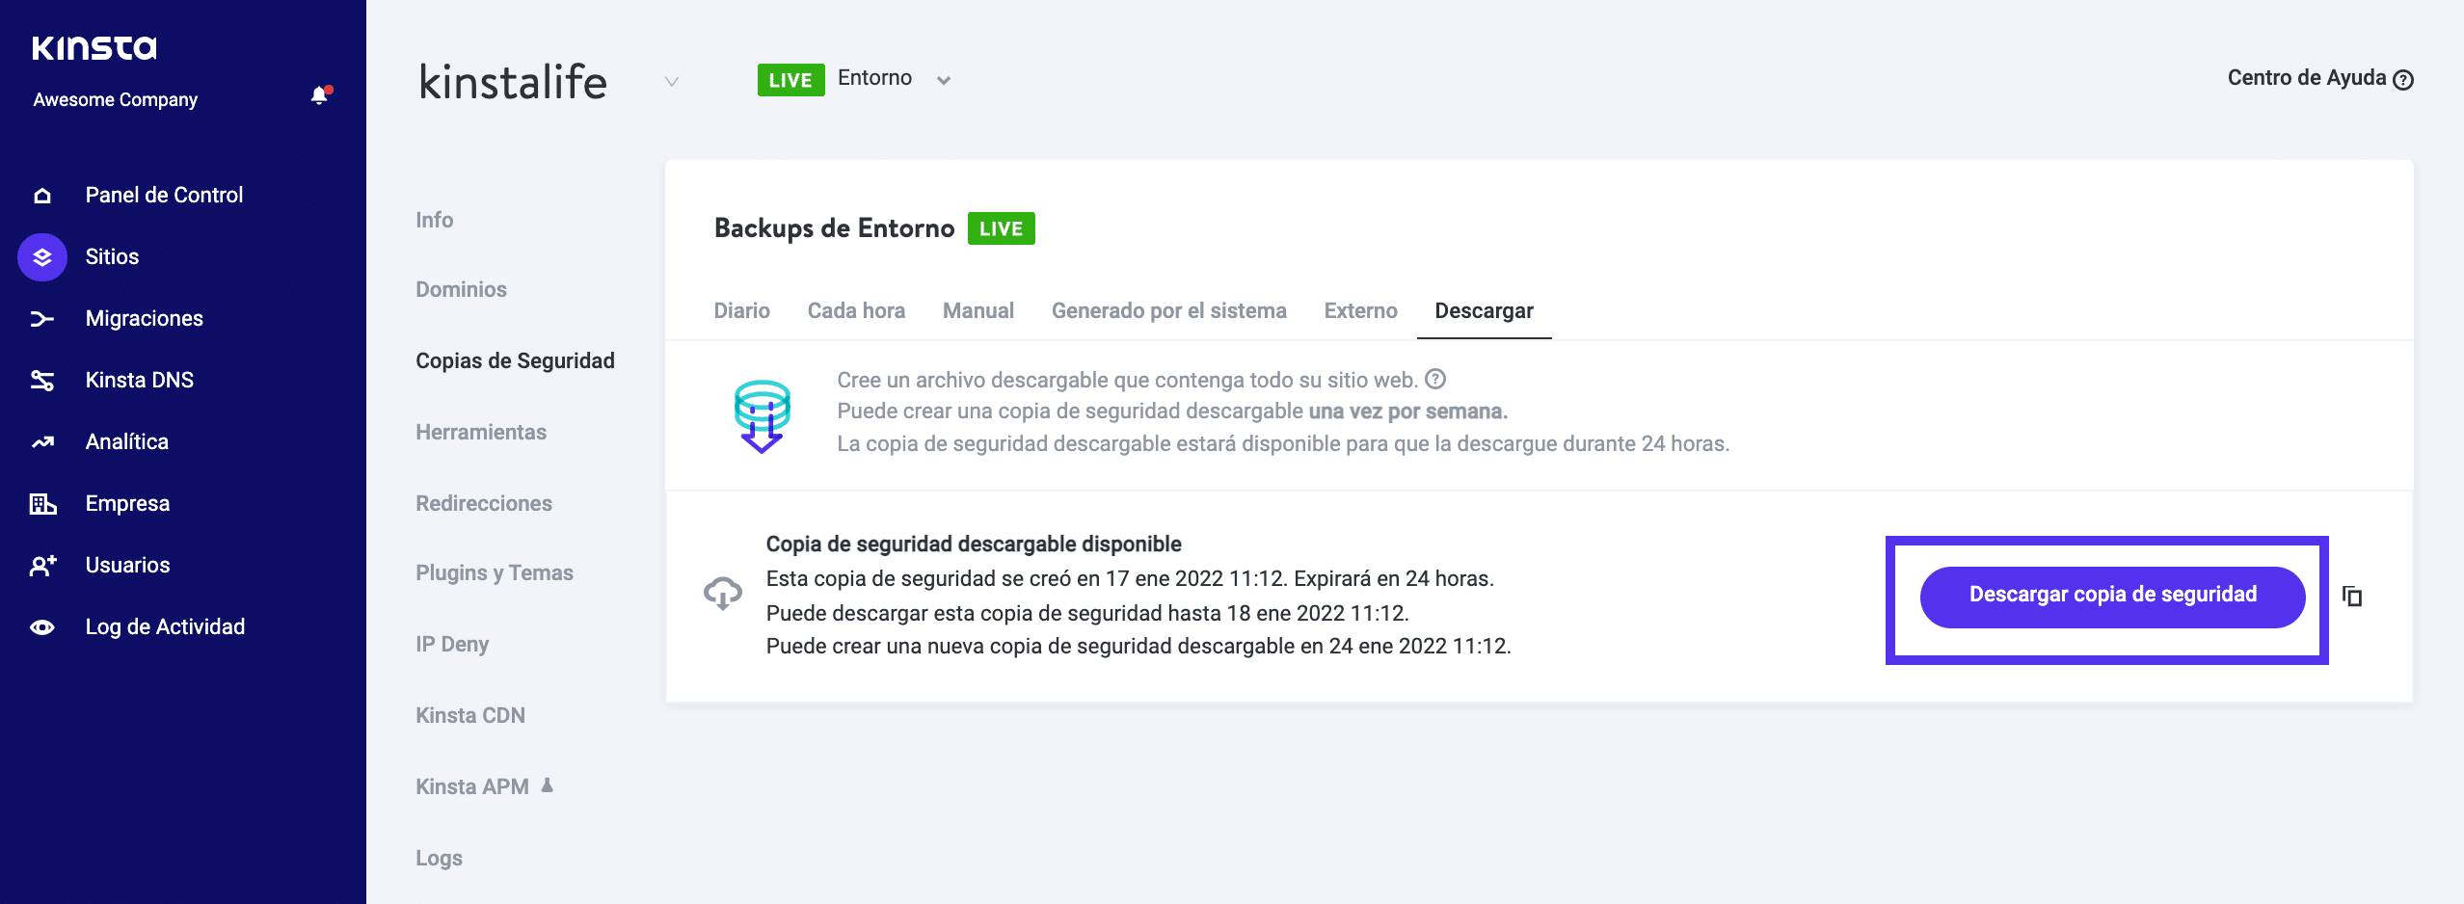Click the Log de Actividad eye icon
Screen dimensions: 2464x904
coord(42,627)
